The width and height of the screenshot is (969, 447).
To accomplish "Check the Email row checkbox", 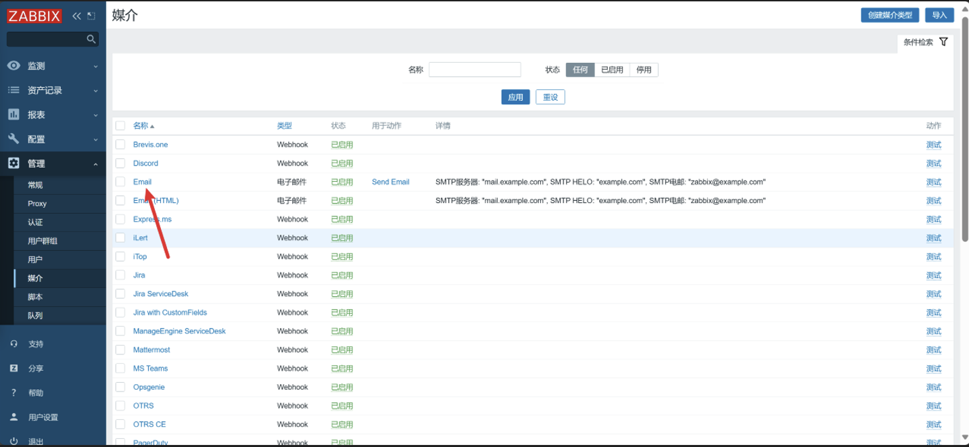I will 120,182.
